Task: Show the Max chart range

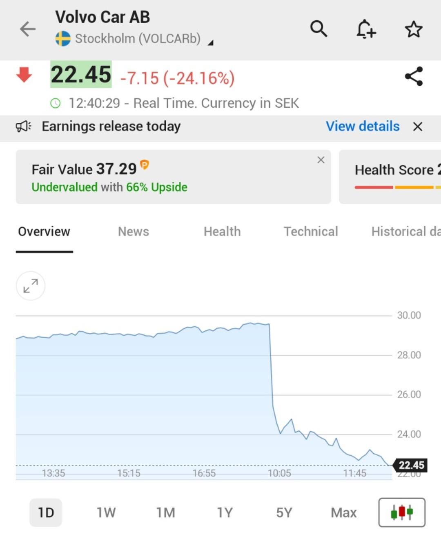Action: (343, 512)
